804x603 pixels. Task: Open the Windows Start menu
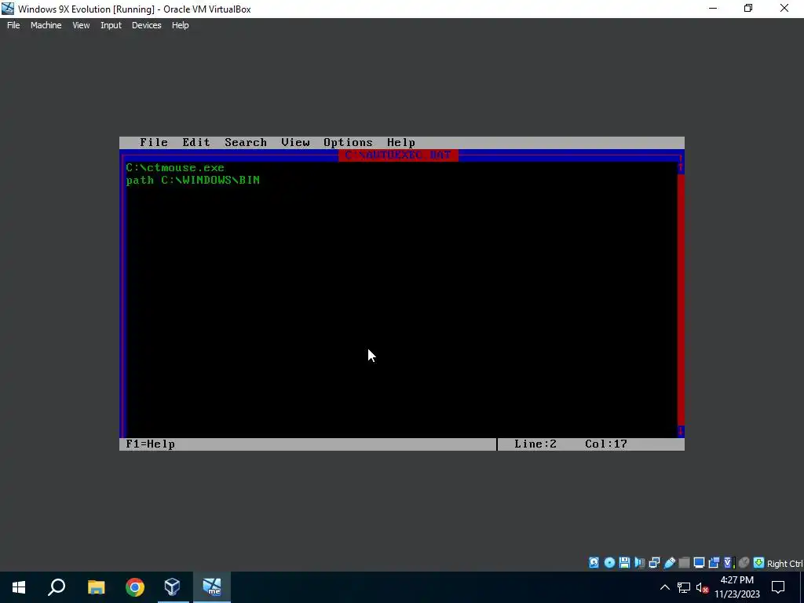pyautogui.click(x=19, y=587)
